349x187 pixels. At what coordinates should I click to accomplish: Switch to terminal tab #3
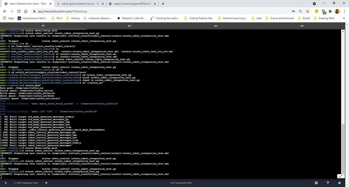coord(216,26)
